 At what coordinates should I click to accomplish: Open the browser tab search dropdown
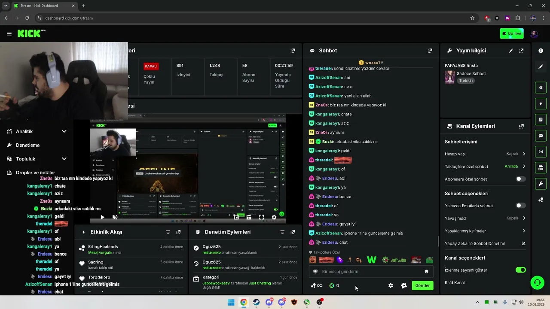[x=6, y=6]
